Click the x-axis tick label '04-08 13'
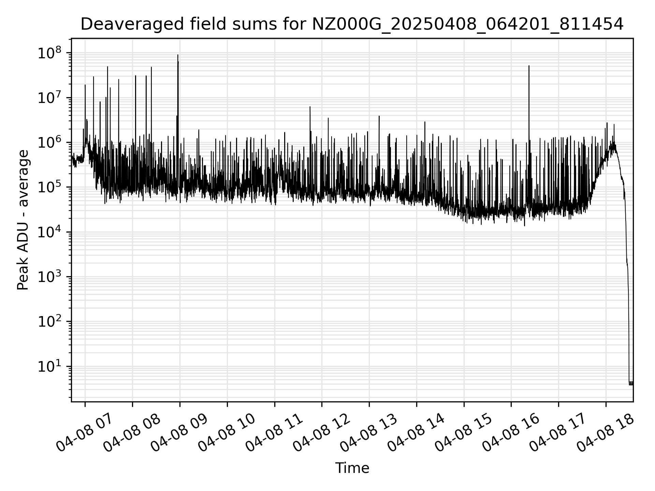 pos(368,433)
